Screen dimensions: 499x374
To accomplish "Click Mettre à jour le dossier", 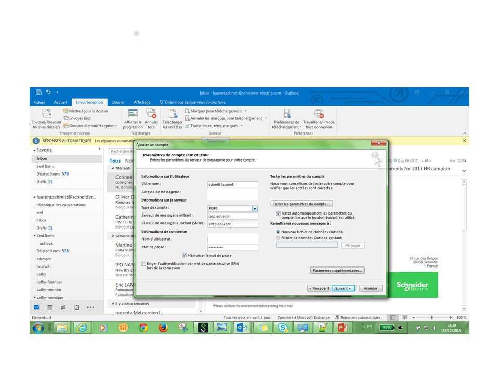I will 86,111.
